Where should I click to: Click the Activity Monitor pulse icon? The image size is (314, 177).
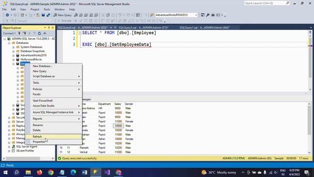pyautogui.click(x=45, y=33)
